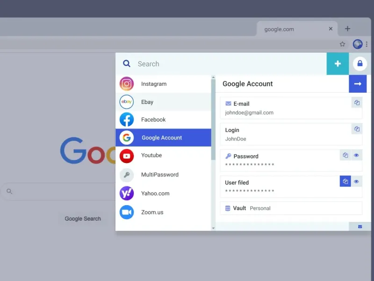Select the Zoom.us entry
Screen dimensions: 374x281
pyautogui.click(x=163, y=212)
